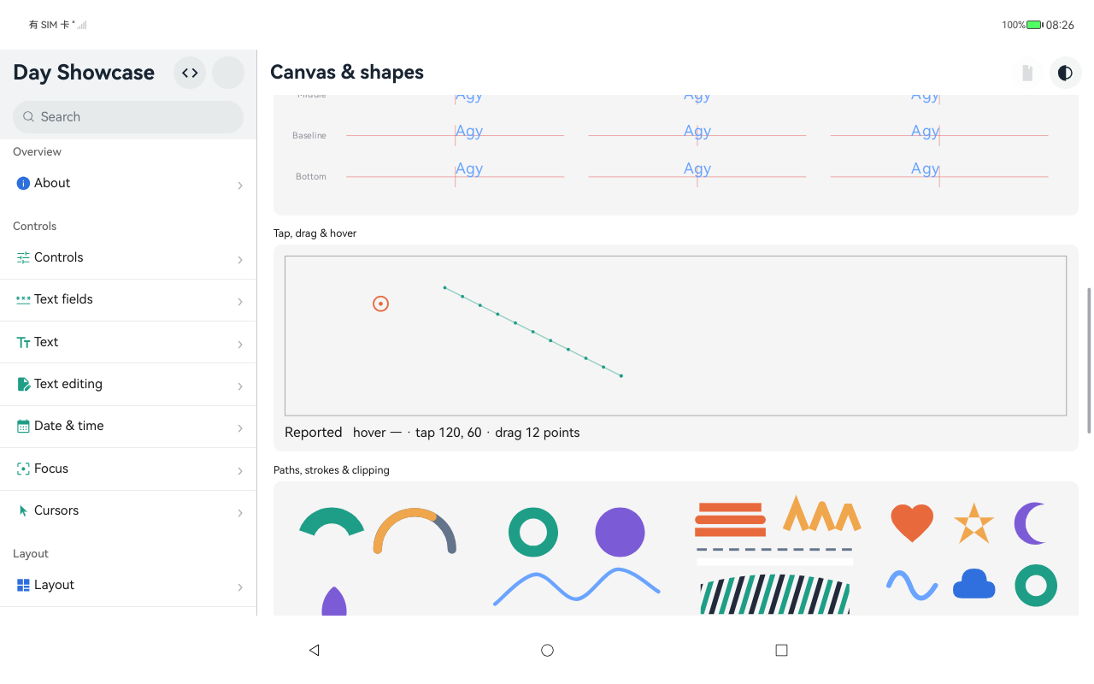Expand the Cursors row chevron

point(240,512)
